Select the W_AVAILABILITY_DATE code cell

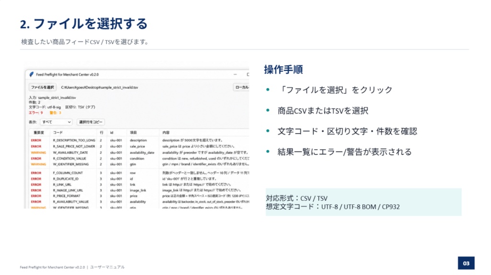tap(70, 153)
